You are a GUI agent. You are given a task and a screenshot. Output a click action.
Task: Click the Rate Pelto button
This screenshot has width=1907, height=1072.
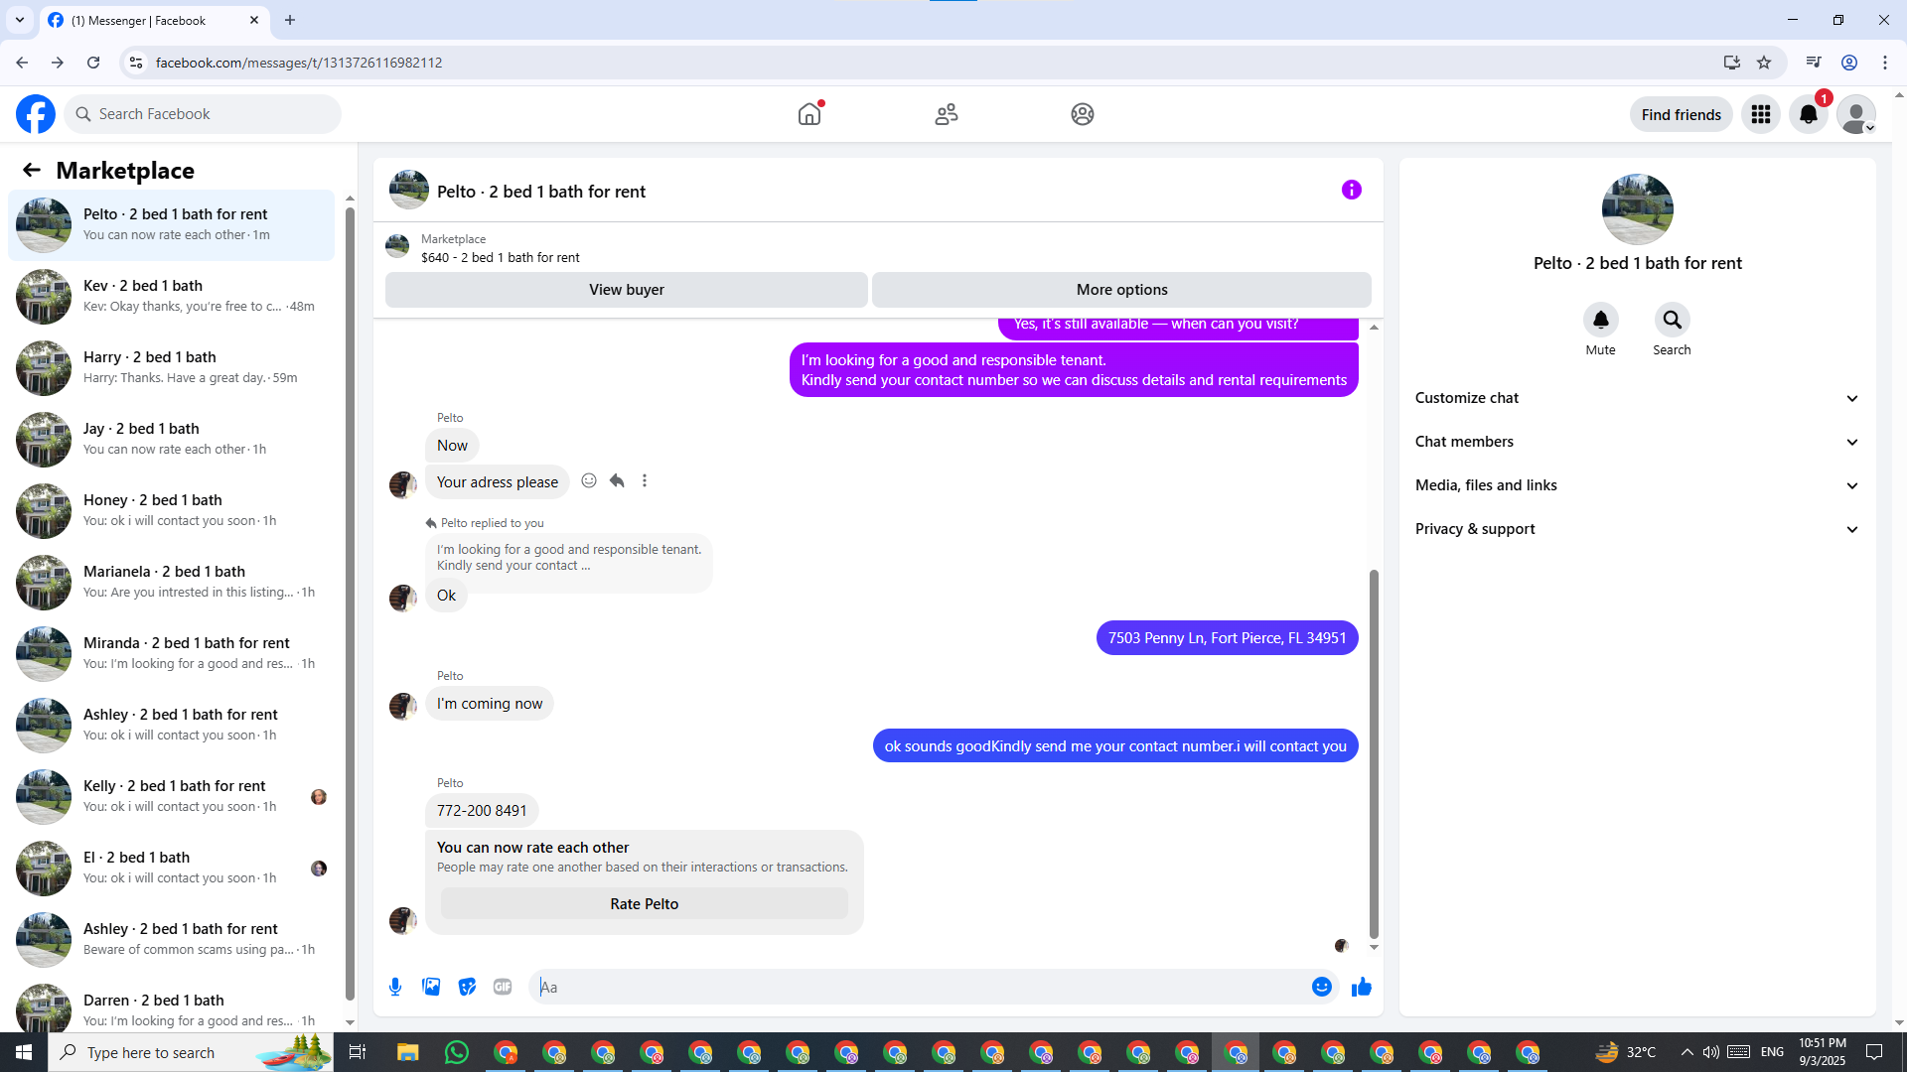tap(645, 904)
